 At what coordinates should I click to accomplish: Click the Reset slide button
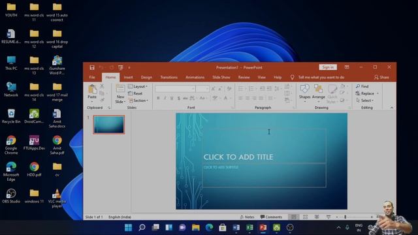135,93
